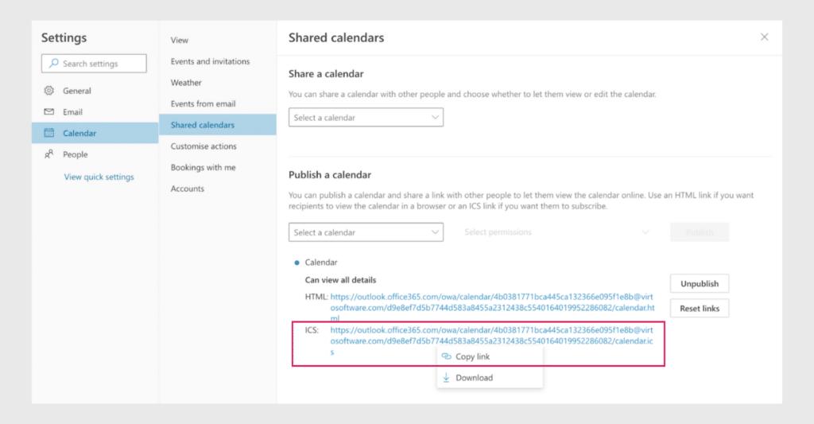Open the Events and invitations section
The width and height of the screenshot is (814, 424).
coord(210,61)
